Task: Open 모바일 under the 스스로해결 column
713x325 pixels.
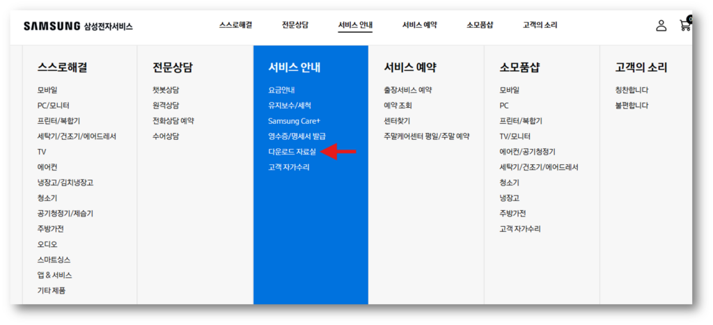Action: [47, 90]
